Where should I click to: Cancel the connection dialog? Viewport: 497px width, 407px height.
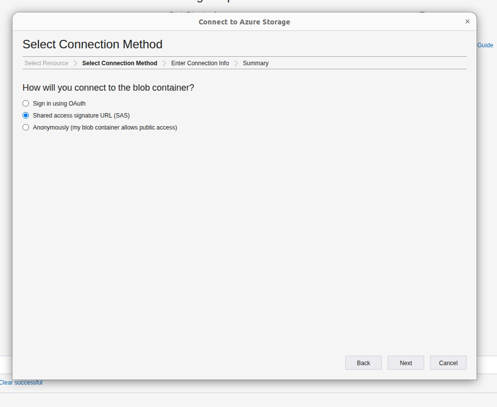click(448, 363)
